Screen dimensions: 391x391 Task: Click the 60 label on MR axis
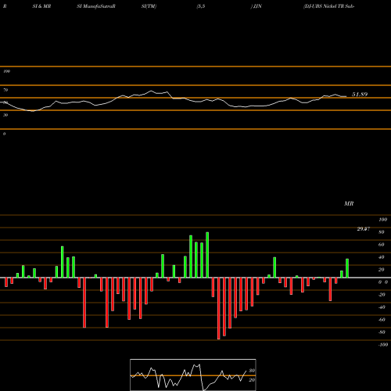[382, 245]
